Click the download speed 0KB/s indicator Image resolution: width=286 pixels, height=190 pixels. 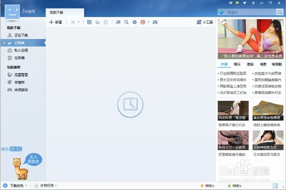pos(207,186)
